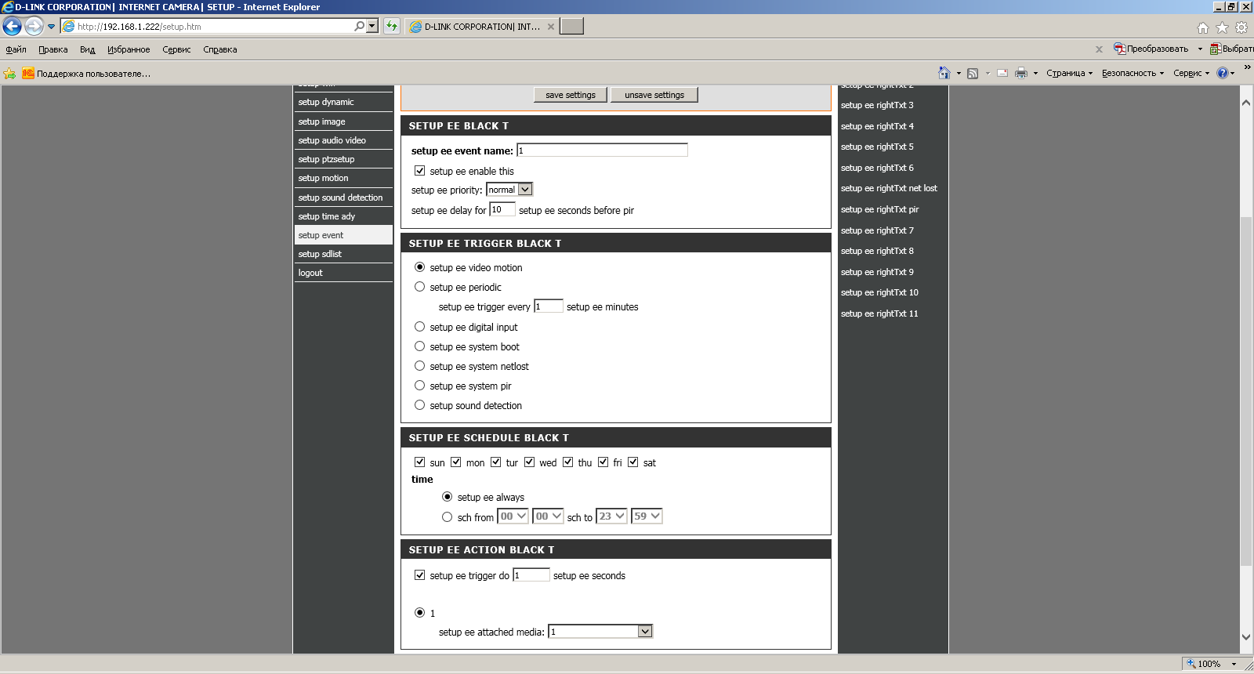The height and width of the screenshot is (674, 1254).
Task: Click the 'save settings' button
Action: [x=570, y=95]
